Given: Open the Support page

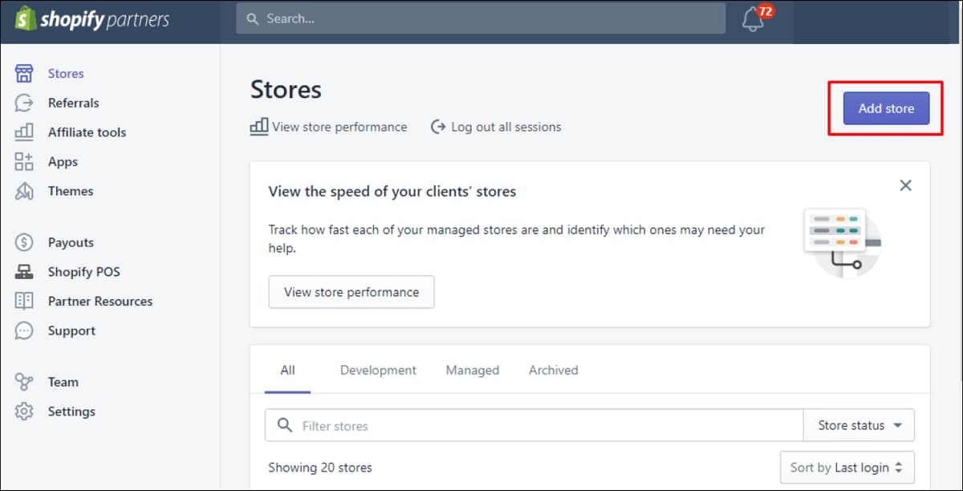Looking at the screenshot, I should (71, 331).
